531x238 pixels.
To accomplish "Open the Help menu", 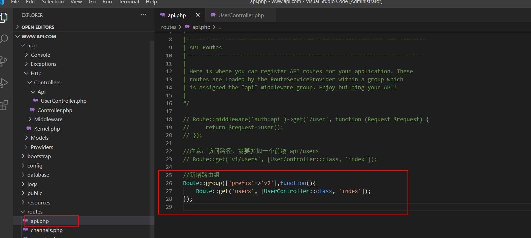I will pyautogui.click(x=151, y=2).
